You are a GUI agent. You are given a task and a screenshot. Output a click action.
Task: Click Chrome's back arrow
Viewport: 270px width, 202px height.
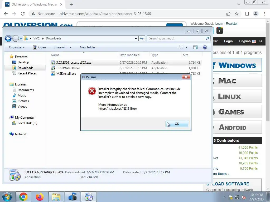tap(6, 14)
